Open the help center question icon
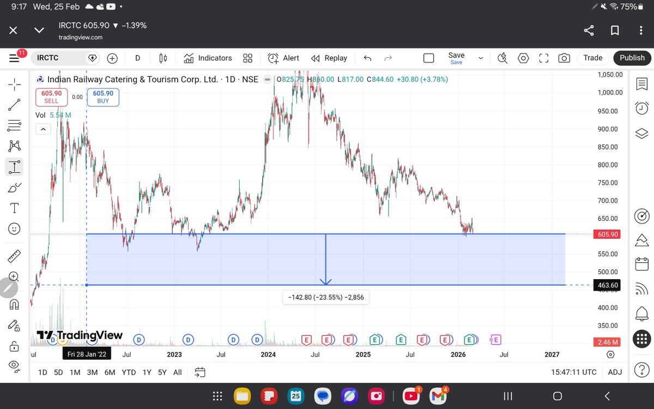Image resolution: width=654 pixels, height=409 pixels. 641,369
